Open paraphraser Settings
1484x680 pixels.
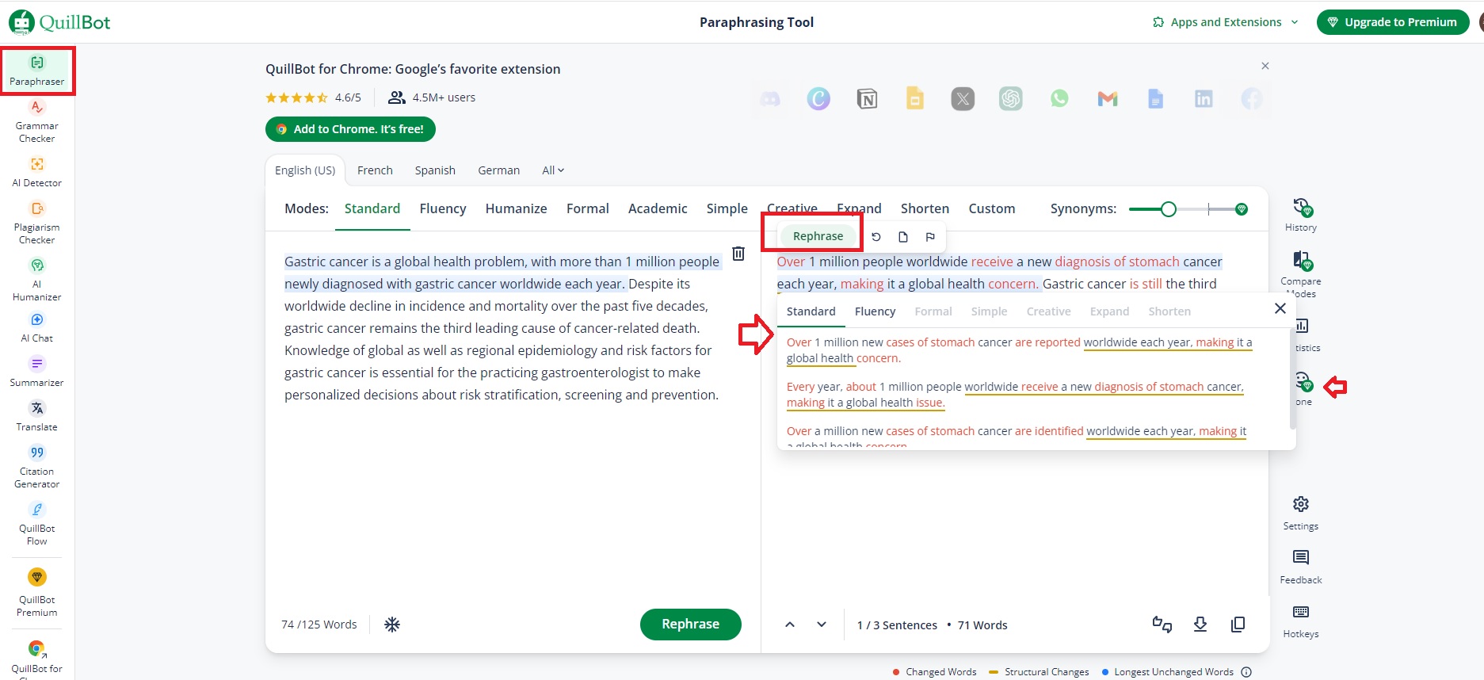[x=1301, y=514]
